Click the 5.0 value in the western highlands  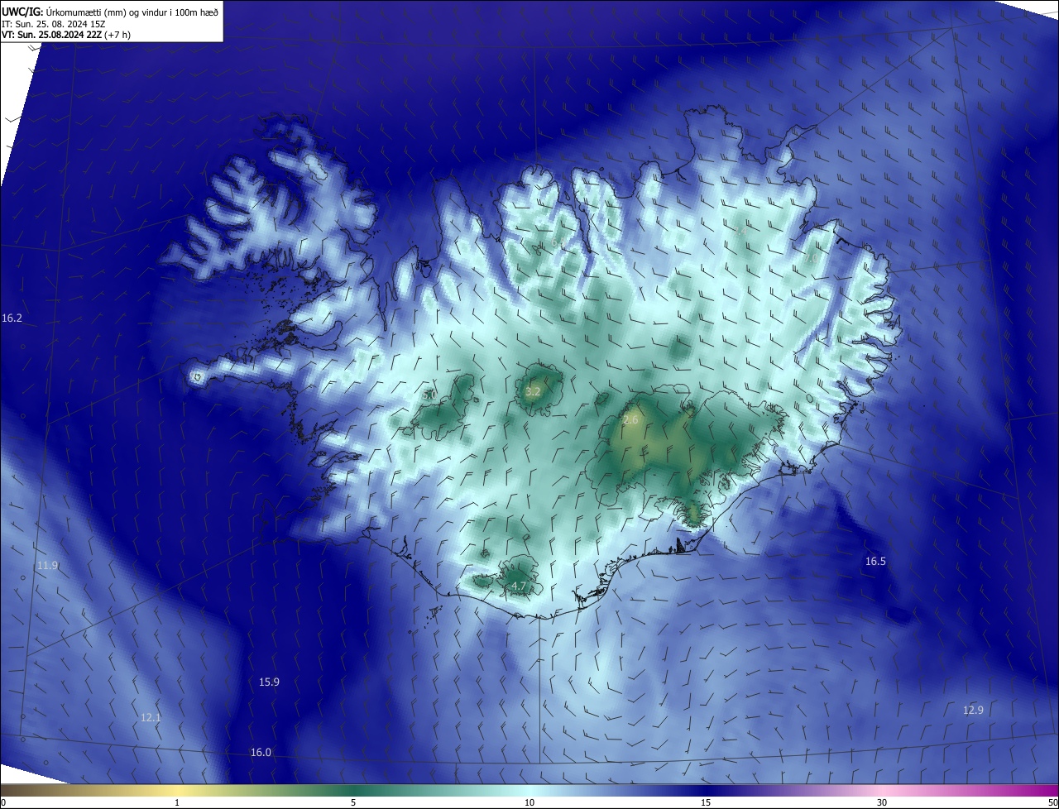pos(429,396)
